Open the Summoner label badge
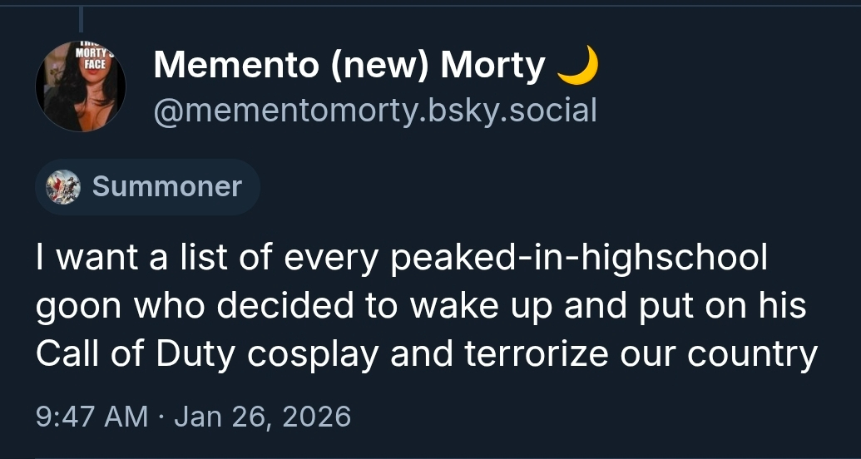861x459 pixels. [x=147, y=187]
